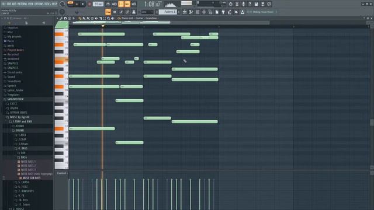Click the save project disk icon
The width and height of the screenshot is (374, 210).
[x=256, y=4]
